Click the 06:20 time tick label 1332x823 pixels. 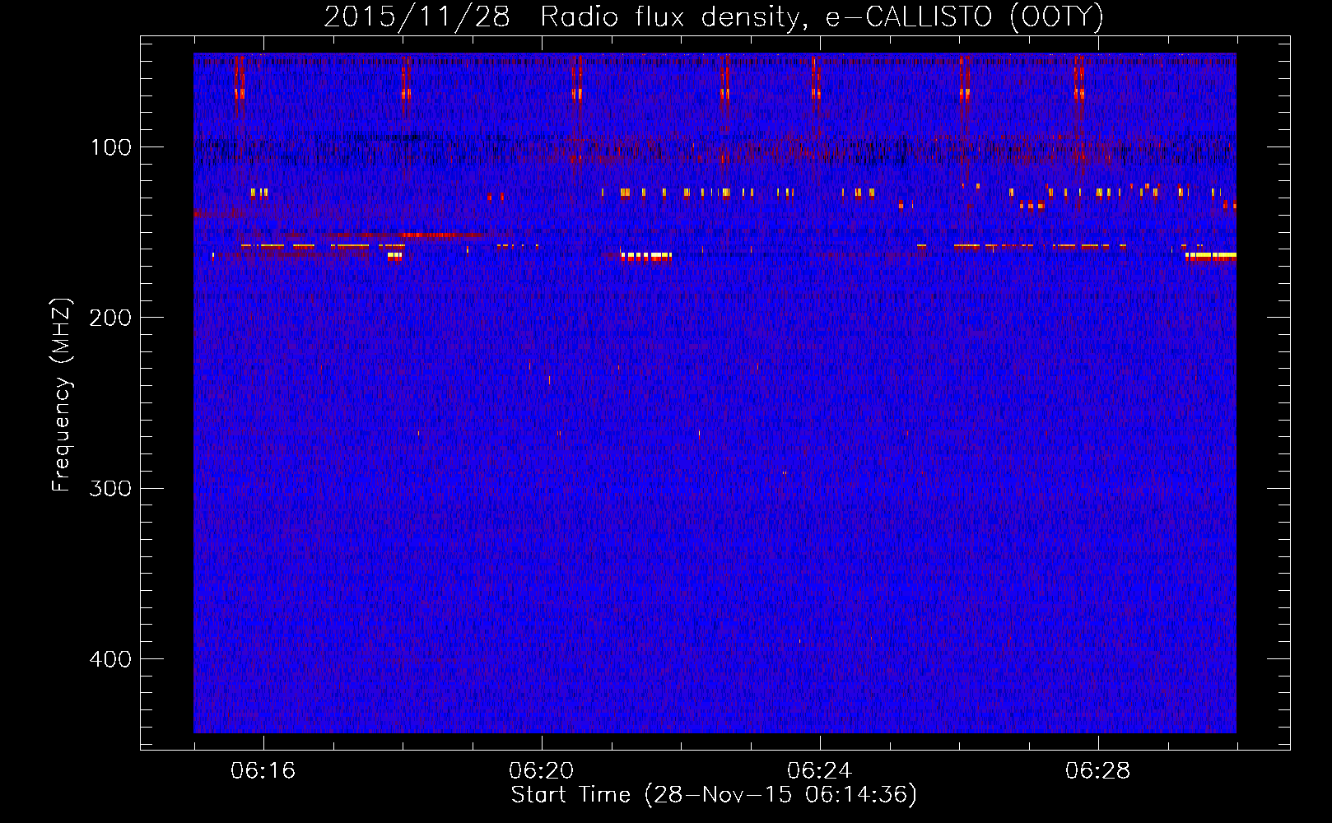point(542,771)
